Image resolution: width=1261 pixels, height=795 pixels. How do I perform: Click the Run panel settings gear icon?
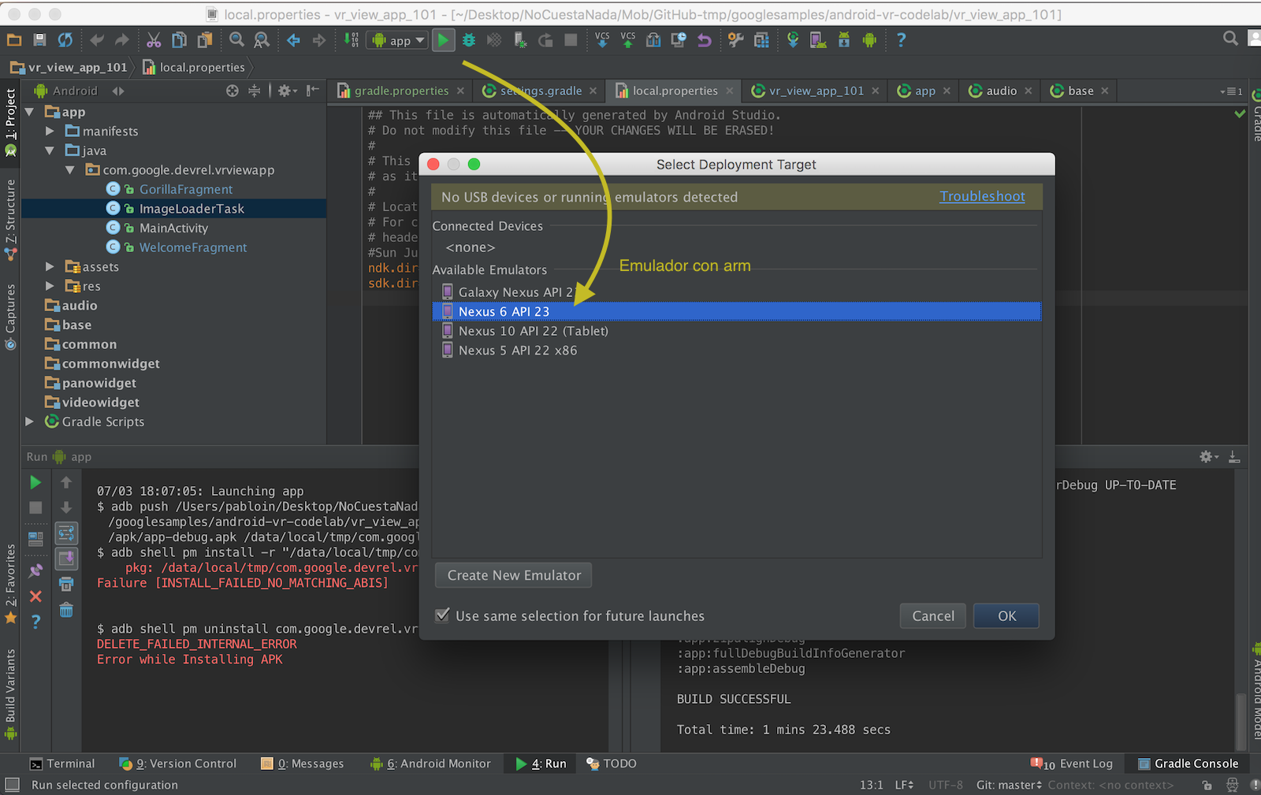[x=1208, y=456]
